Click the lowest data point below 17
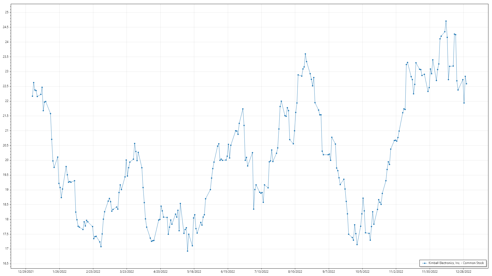The image size is (492, 276). click(187, 251)
